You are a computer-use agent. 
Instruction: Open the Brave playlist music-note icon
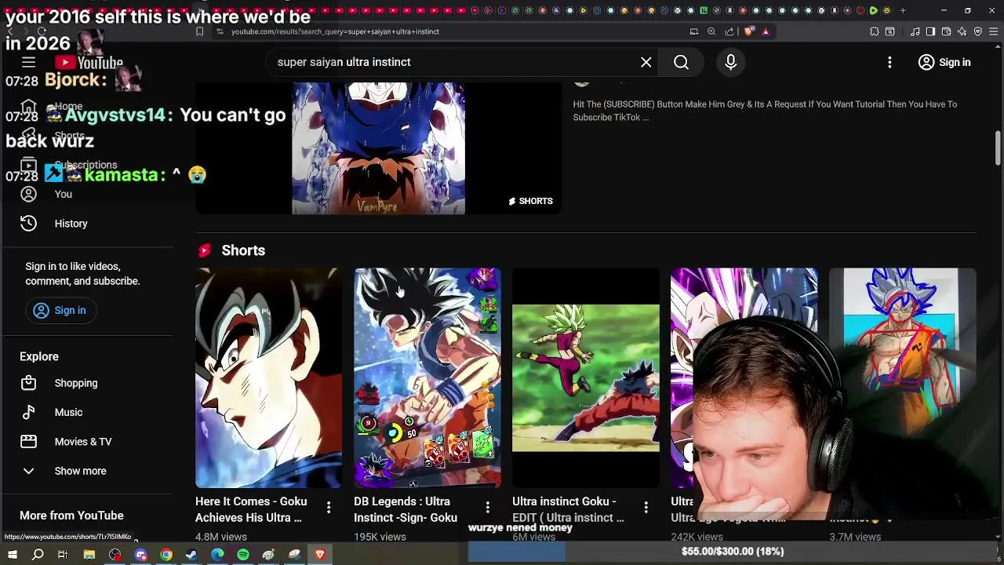tap(915, 31)
